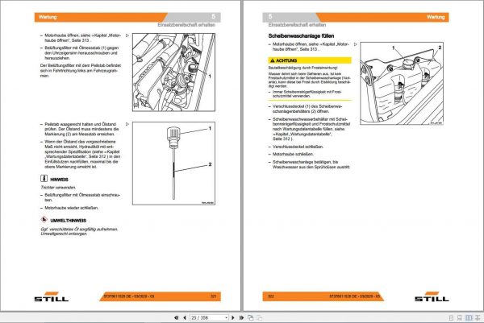Viewport: 484px width, 323px height.
Task: Click 'Verschlussdeckel schließen.' step
Action: pos(298,147)
